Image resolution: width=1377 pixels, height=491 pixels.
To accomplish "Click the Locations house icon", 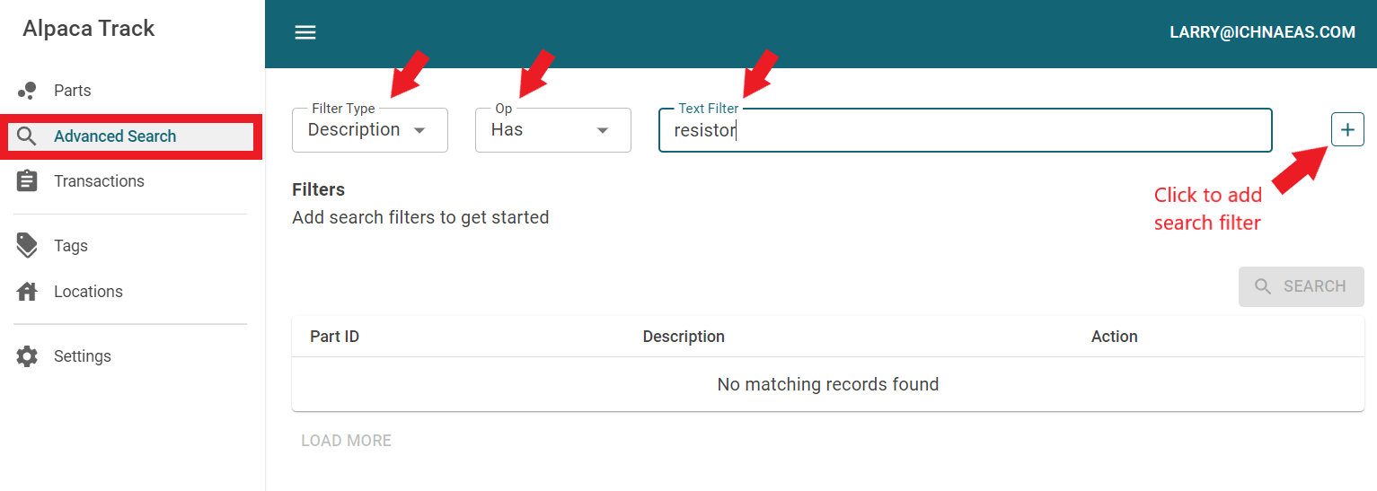I will 27,292.
